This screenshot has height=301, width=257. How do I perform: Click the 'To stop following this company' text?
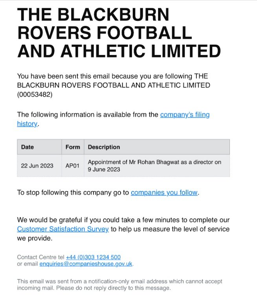pyautogui.click(x=73, y=192)
